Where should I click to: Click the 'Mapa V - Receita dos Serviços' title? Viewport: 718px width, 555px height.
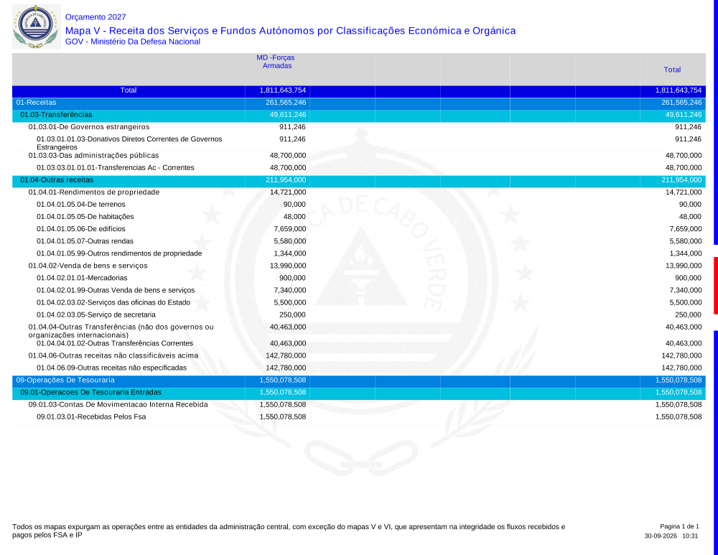[290, 31]
